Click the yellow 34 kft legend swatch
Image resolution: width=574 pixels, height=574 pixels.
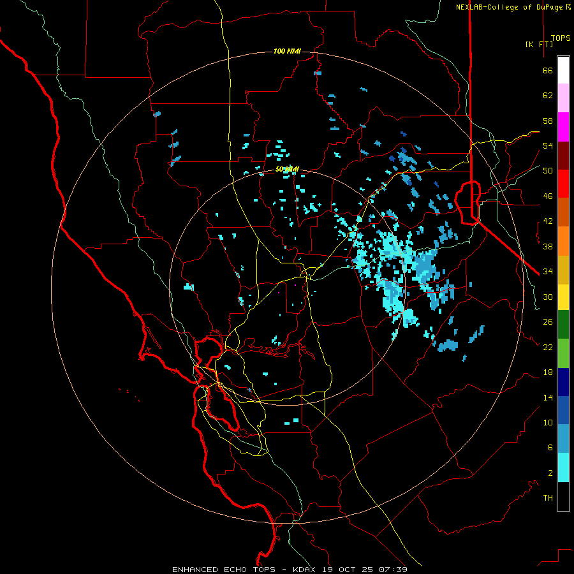(563, 297)
